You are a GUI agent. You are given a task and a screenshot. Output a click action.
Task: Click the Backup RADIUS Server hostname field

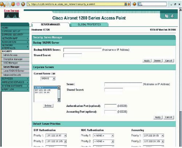(x=82, y=50)
